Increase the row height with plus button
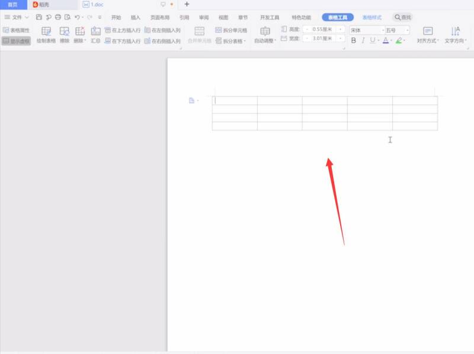The width and height of the screenshot is (474, 354). (x=340, y=29)
